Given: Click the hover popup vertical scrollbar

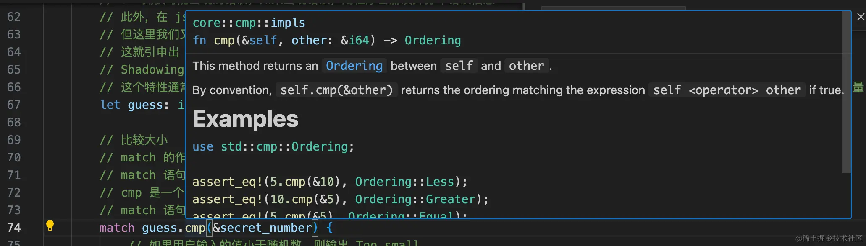Looking at the screenshot, I should coord(846,92).
